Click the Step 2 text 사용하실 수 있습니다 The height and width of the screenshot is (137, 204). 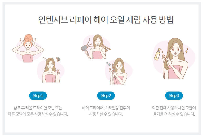point(106,114)
